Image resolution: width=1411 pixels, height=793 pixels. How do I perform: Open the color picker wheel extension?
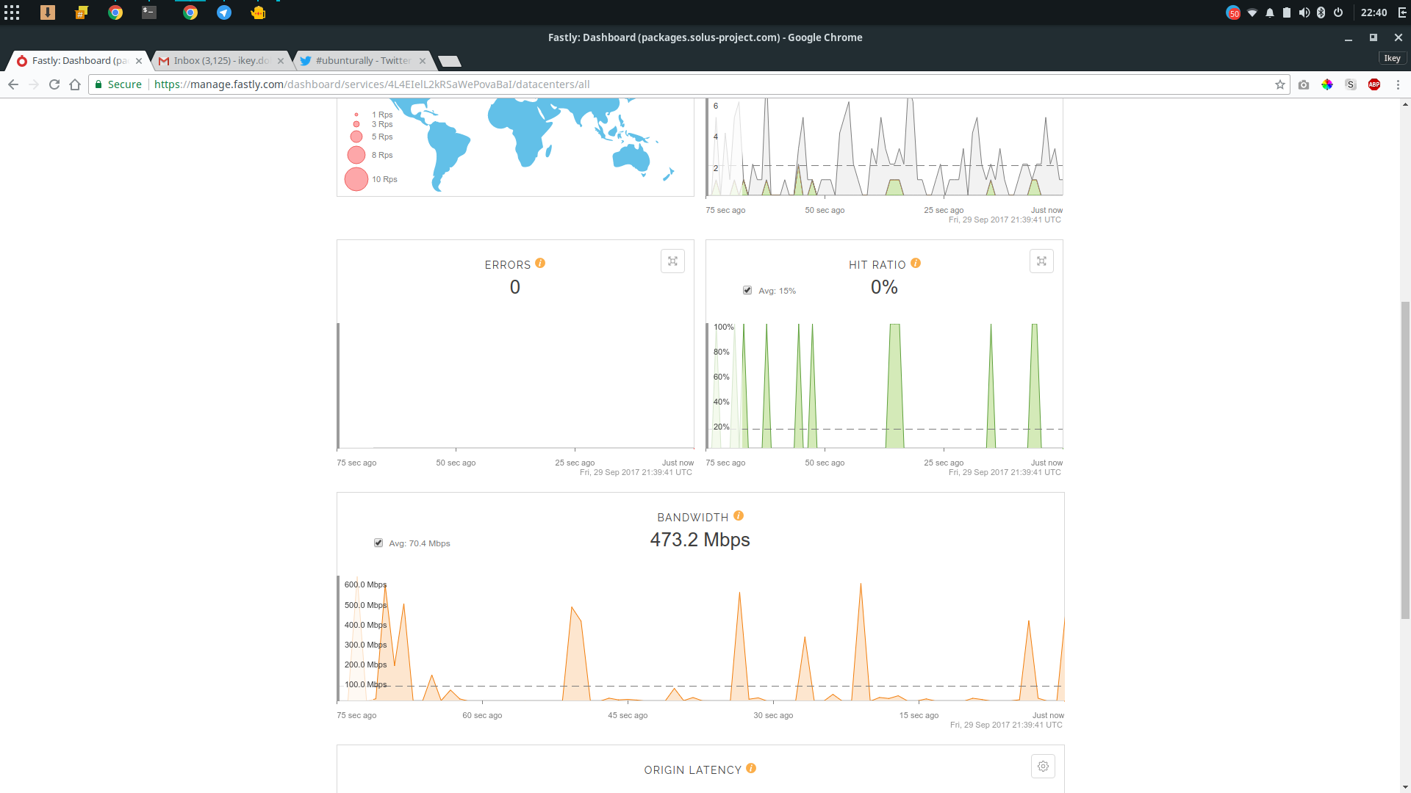pyautogui.click(x=1327, y=84)
